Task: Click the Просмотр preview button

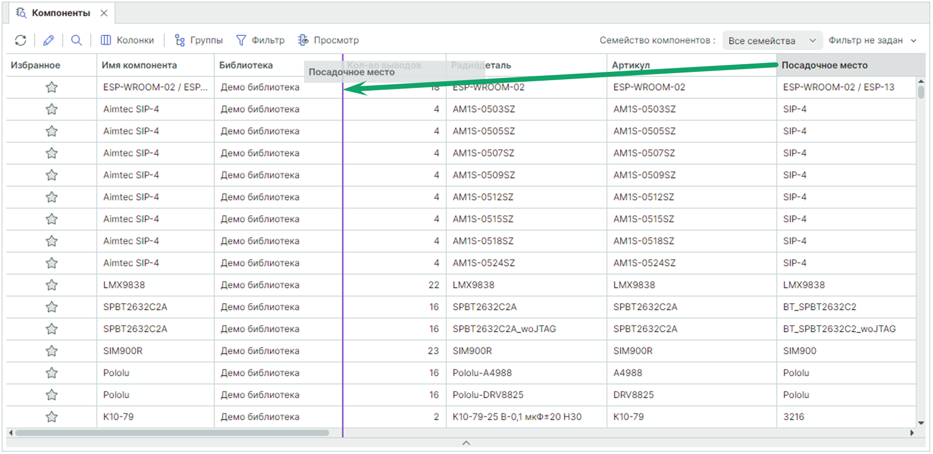Action: (328, 40)
